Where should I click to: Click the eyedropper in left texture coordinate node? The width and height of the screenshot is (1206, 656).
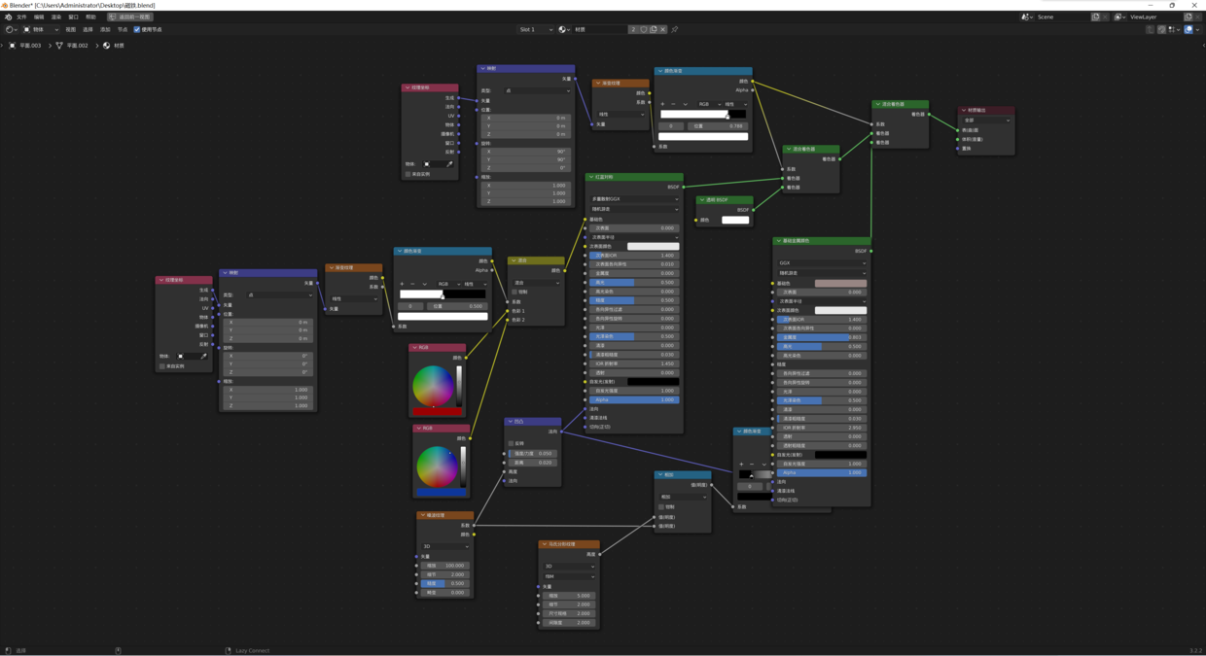tap(204, 357)
